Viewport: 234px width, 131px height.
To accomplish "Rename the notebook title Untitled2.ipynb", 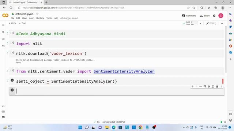I will pyautogui.click(x=24, y=14).
